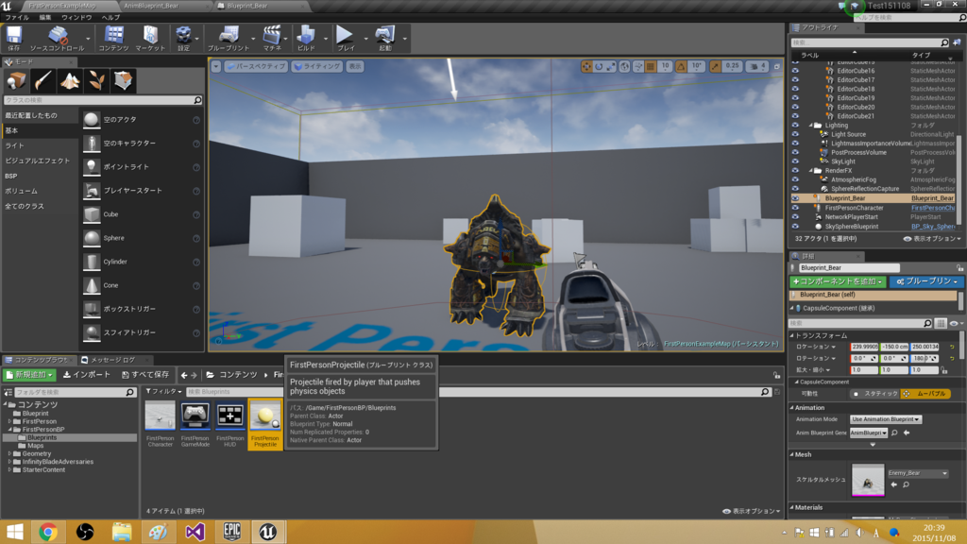Select the rotate gizmo tool in viewport

pyautogui.click(x=599, y=67)
